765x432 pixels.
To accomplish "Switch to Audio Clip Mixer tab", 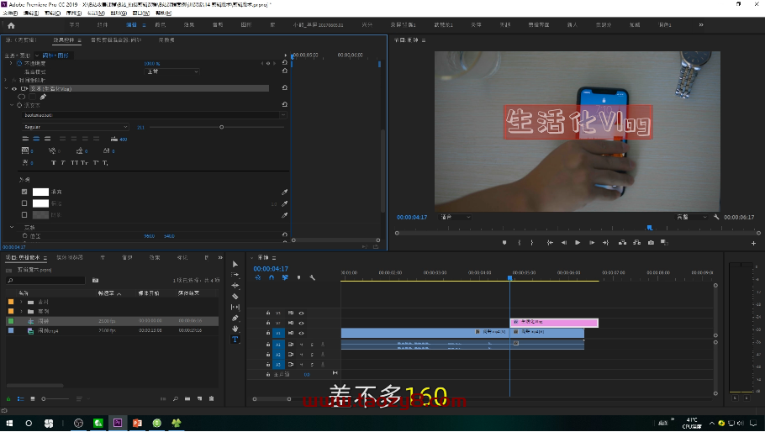I will pyautogui.click(x=116, y=40).
